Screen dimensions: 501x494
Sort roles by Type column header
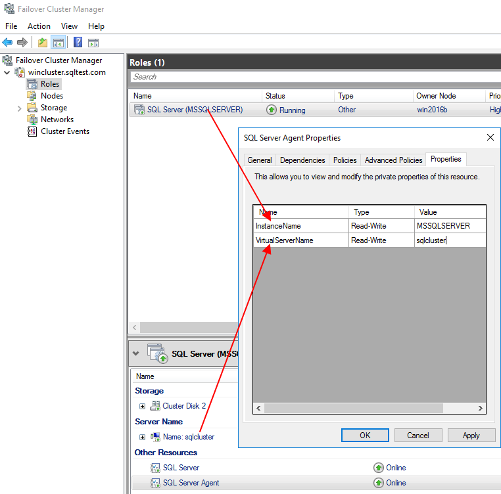tap(374, 96)
